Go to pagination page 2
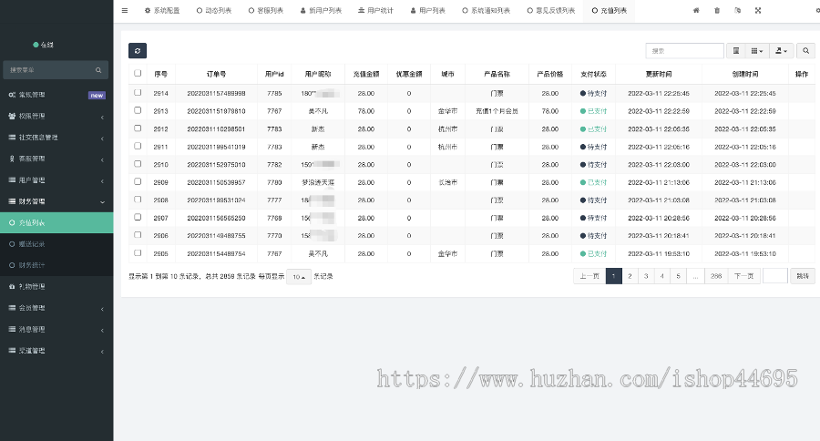Image resolution: width=820 pixels, height=441 pixels. point(630,276)
